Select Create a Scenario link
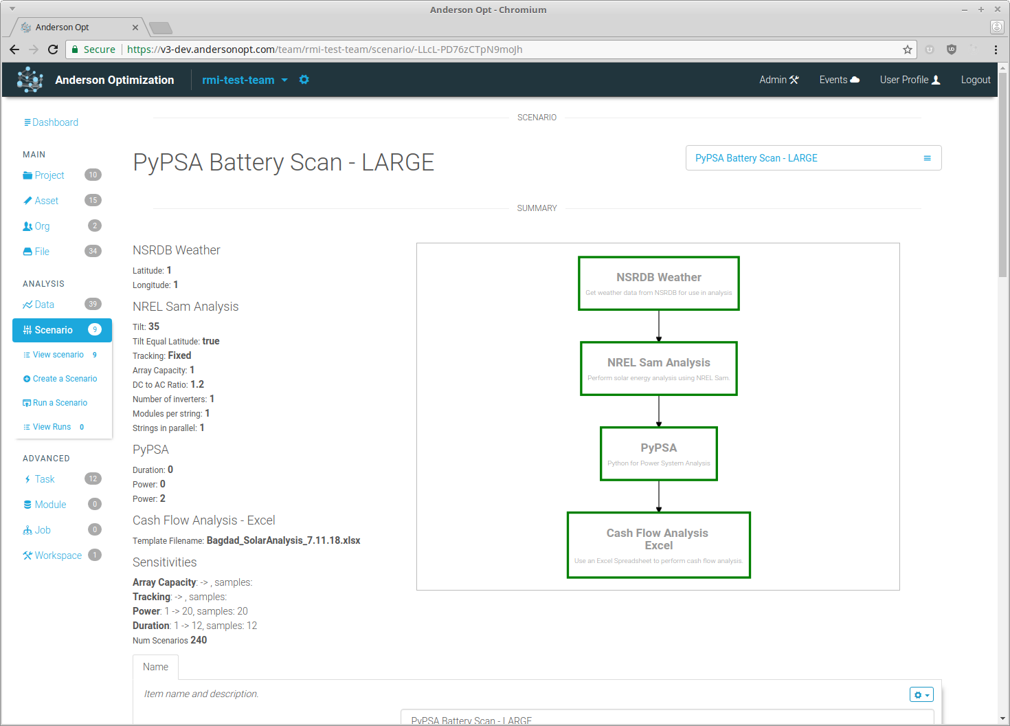 60,379
